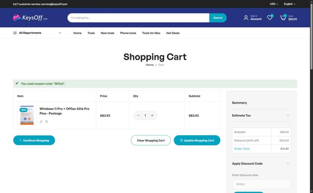Expand the All Departments menu chevron

[60, 33]
